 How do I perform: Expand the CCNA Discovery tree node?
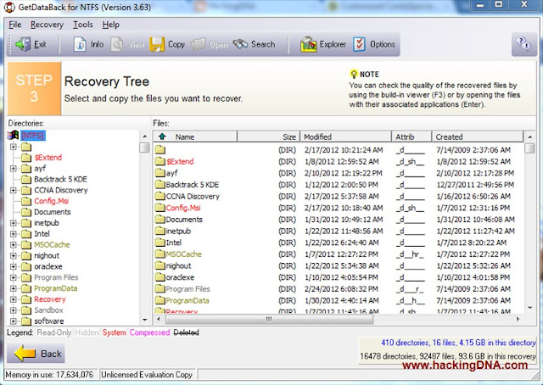click(x=14, y=191)
